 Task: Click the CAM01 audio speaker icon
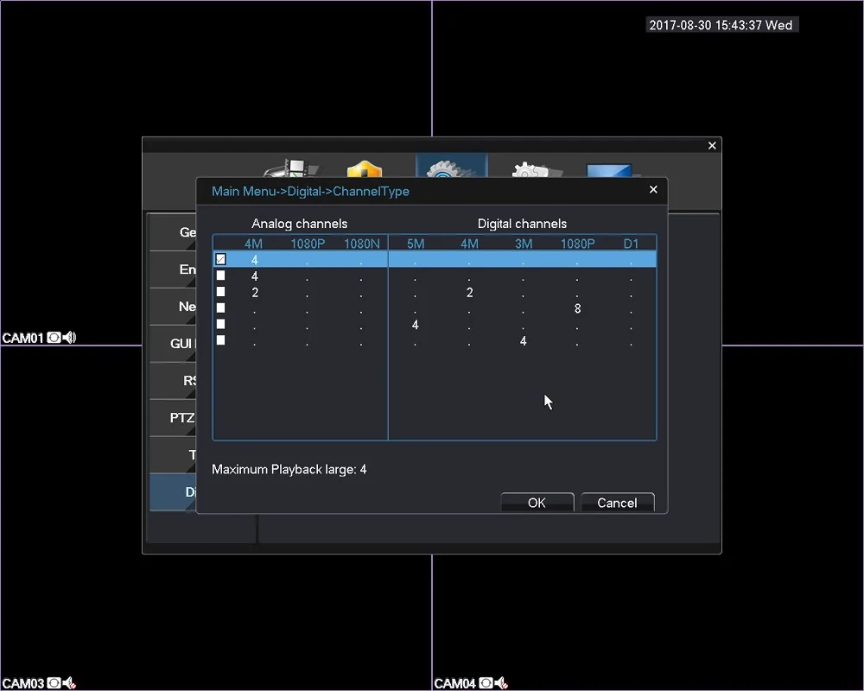click(69, 337)
